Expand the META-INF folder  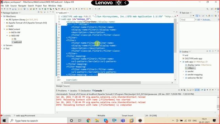coord(7,32)
